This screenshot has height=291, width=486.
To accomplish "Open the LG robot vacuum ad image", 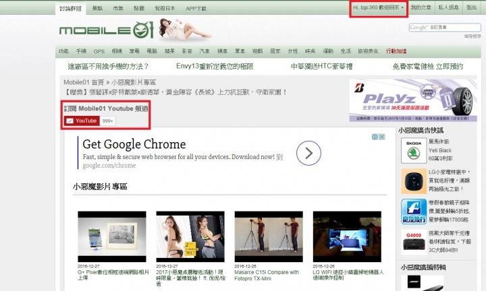I will (414, 181).
